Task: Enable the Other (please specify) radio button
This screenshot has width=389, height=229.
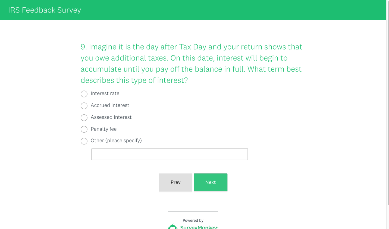Action: tap(84, 141)
